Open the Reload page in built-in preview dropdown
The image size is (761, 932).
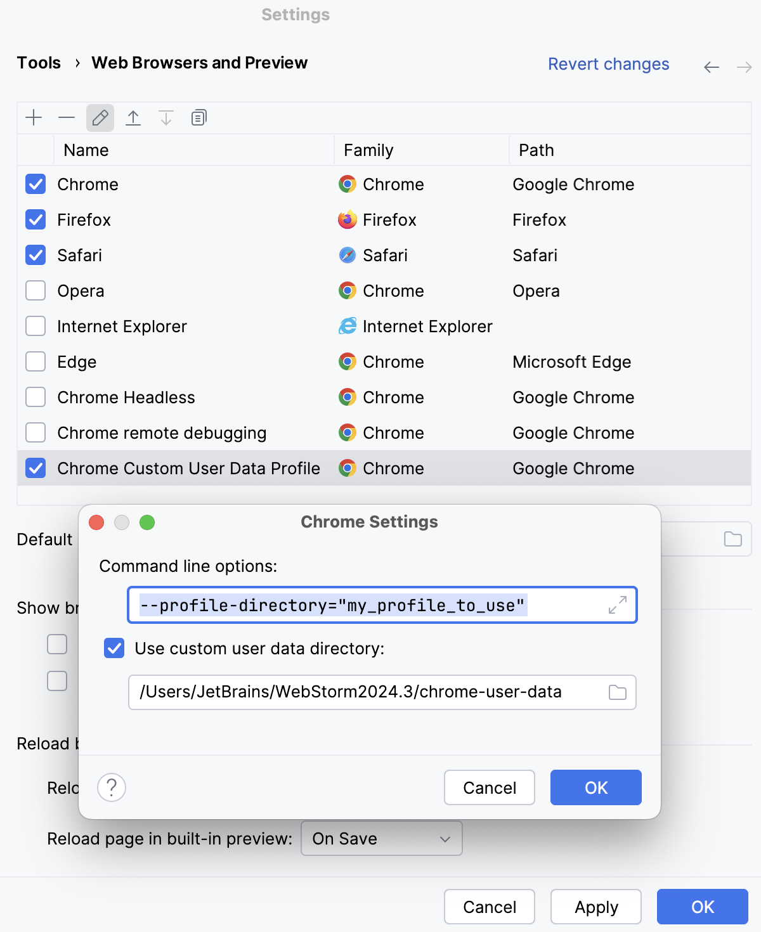pos(381,838)
